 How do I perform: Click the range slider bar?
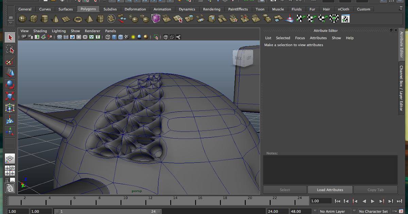108,211
